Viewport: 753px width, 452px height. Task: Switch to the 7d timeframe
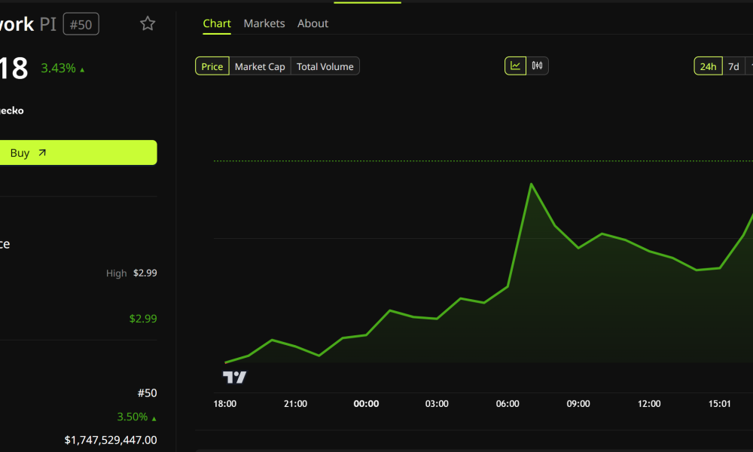733,66
